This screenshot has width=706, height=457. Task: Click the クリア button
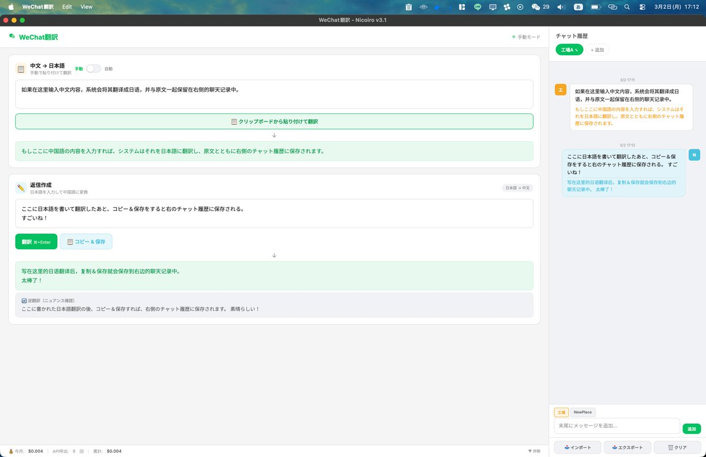(677, 448)
